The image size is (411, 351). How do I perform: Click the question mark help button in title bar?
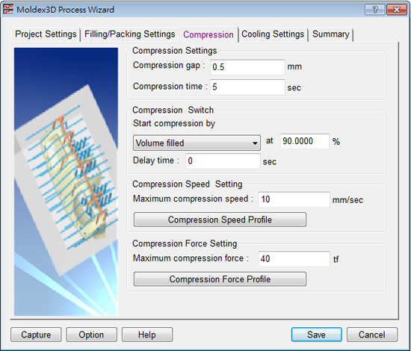(x=375, y=10)
